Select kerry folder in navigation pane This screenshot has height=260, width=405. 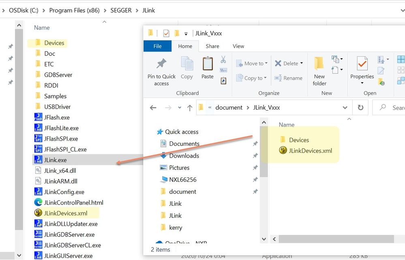click(x=172, y=228)
